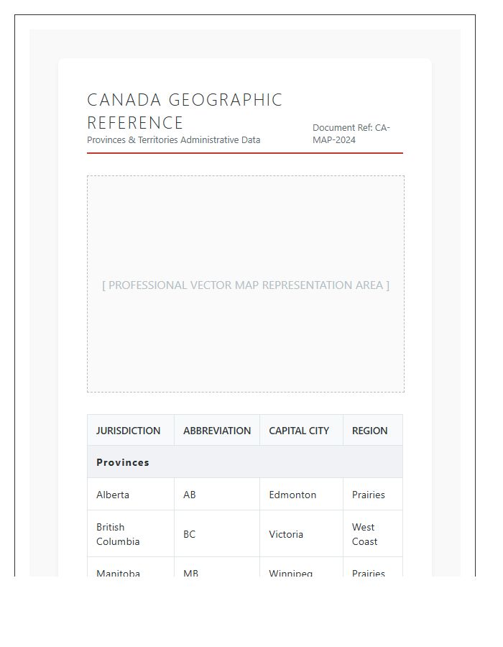The height and width of the screenshot is (647, 503).
Task: Click the ABBREVIATION column header
Action: (x=217, y=431)
